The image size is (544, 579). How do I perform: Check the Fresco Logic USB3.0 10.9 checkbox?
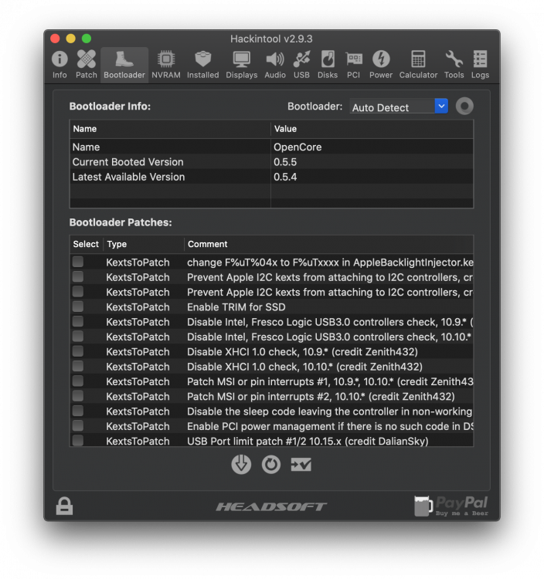(x=77, y=321)
